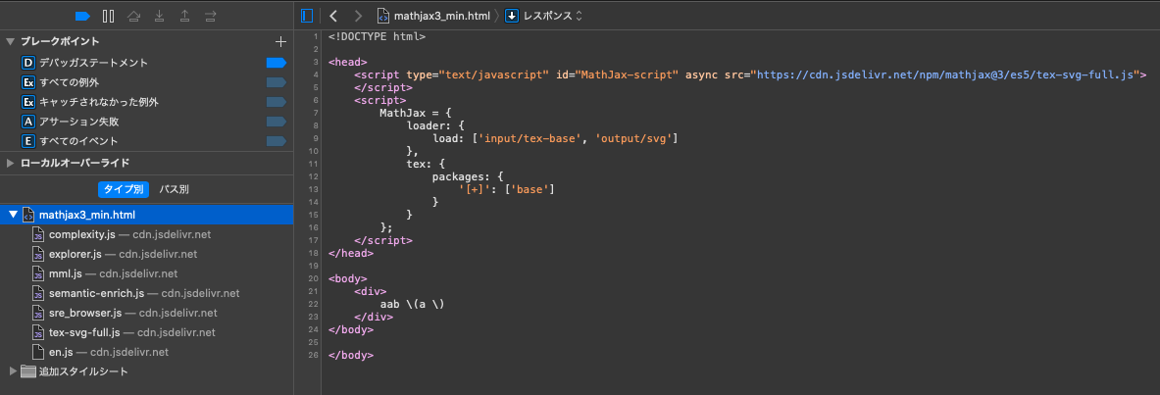Screen dimensions: 1160x395
Task: Click the ['base'] value in code
Action: pos(528,189)
